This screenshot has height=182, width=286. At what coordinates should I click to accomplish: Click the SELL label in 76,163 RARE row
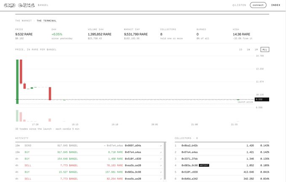(28, 166)
